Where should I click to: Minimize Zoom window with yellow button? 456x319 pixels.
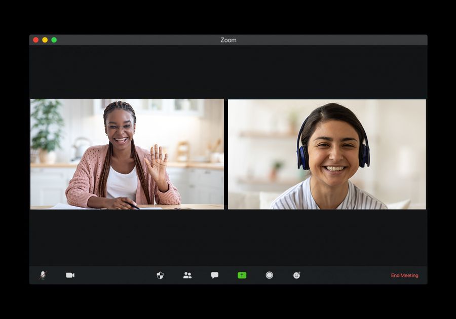pos(45,40)
